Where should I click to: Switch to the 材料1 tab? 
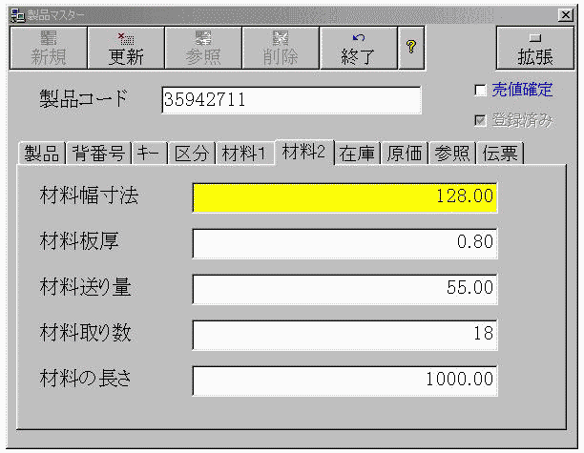click(x=244, y=154)
